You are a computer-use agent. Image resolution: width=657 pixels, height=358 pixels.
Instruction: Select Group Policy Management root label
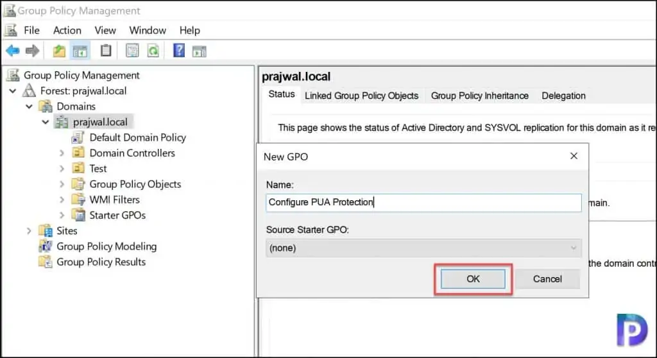[81, 76]
